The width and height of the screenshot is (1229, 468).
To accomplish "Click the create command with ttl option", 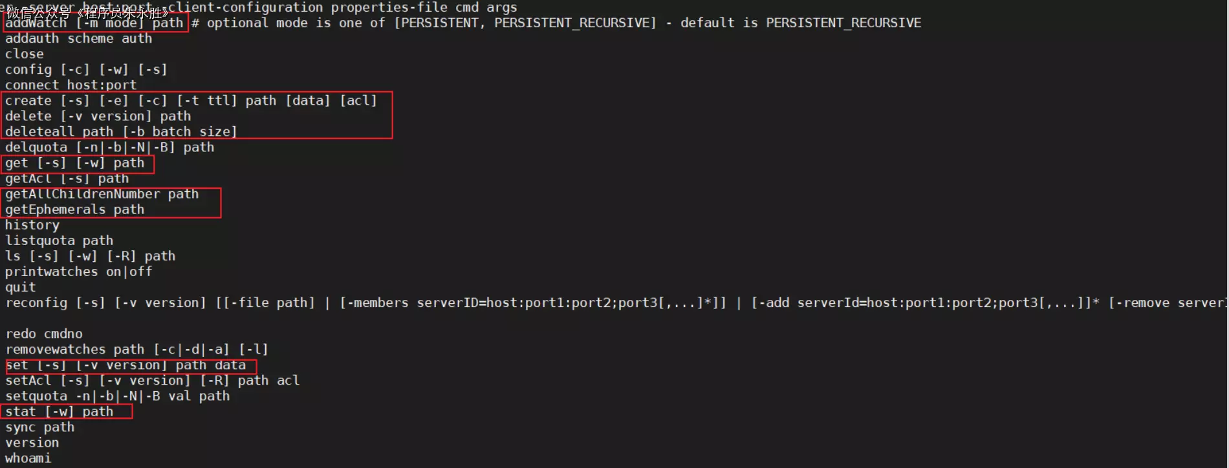I will tap(190, 101).
